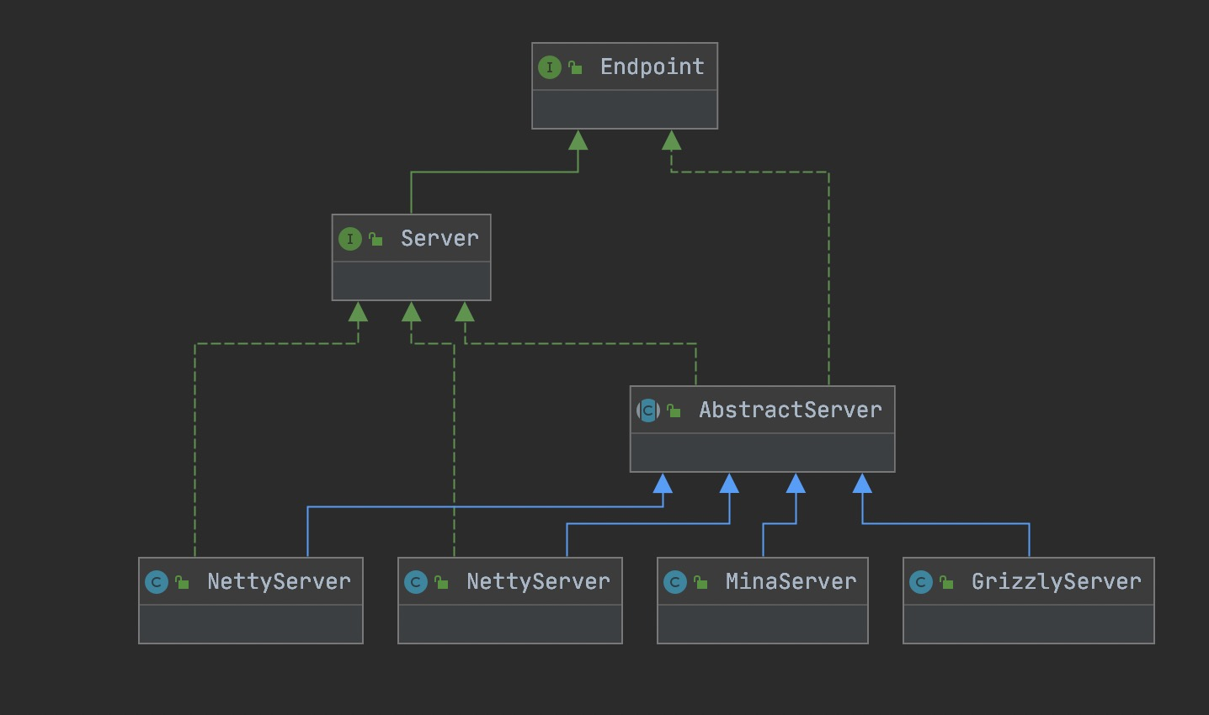Click the class icon beside MinaServer
The height and width of the screenshot is (715, 1209).
(x=675, y=582)
